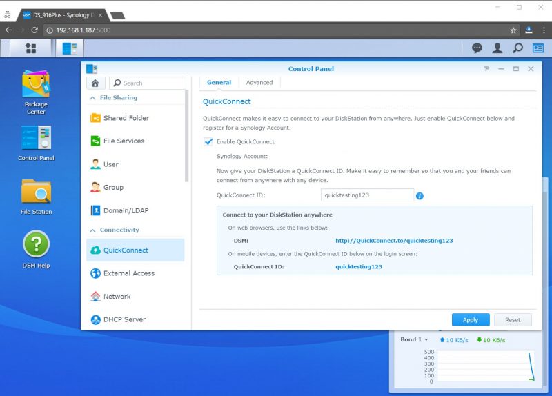
Task: Open External Access settings
Action: pos(135,273)
